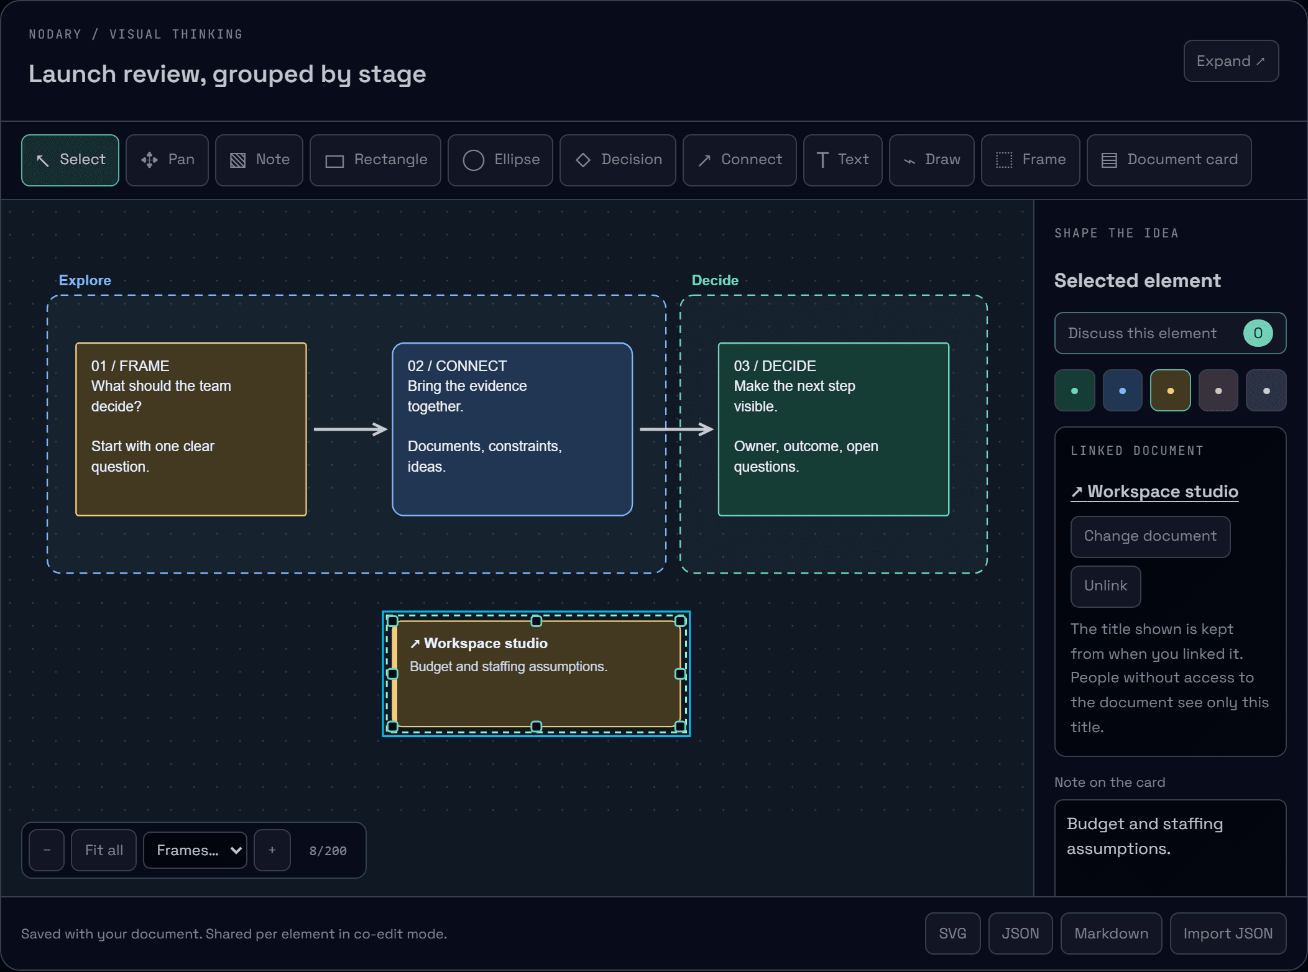Click Import JSON button
The width and height of the screenshot is (1308, 972).
1228,933
